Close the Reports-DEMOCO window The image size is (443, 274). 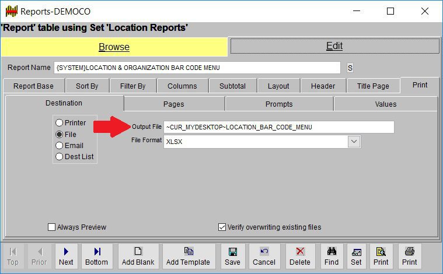425,11
